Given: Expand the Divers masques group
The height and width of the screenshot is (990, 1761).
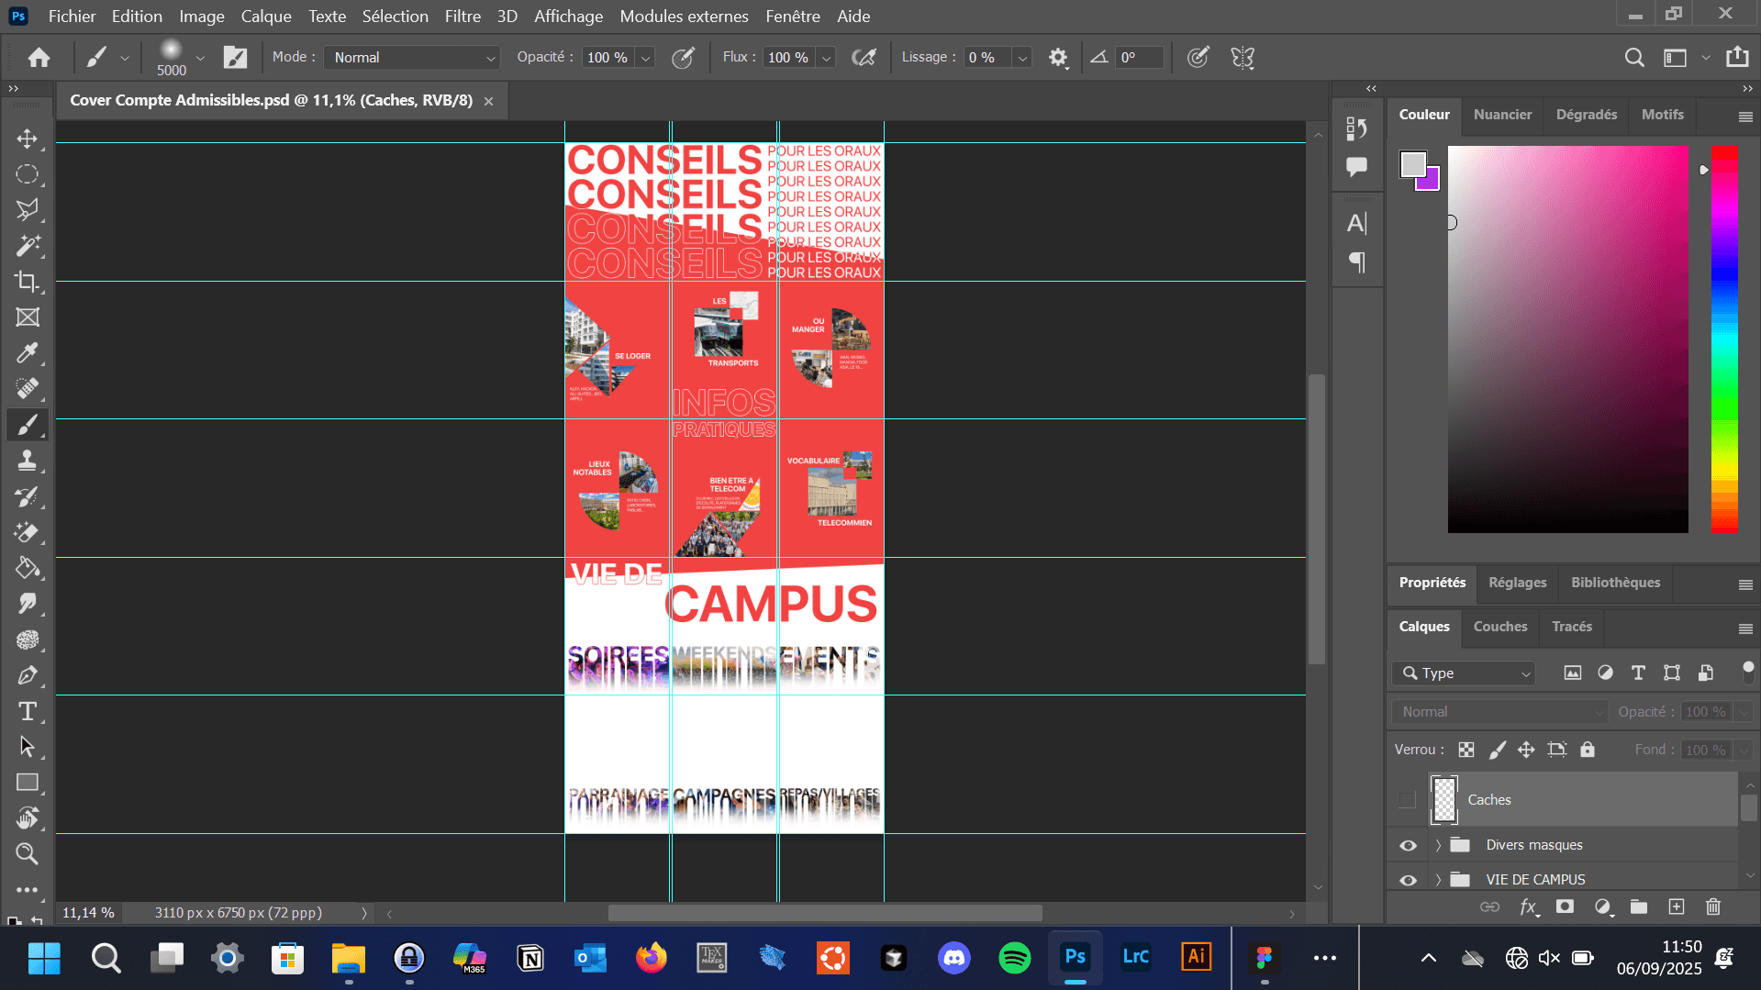Looking at the screenshot, I should [x=1438, y=845].
